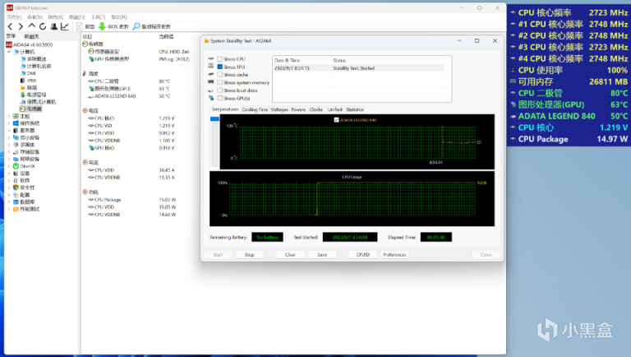Switch to the Unified tab

pos(334,109)
